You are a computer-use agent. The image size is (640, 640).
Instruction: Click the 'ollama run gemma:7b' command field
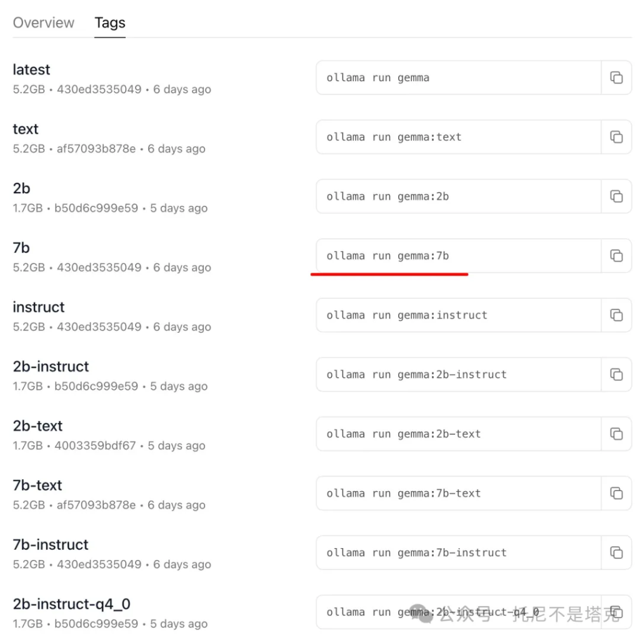click(x=459, y=256)
